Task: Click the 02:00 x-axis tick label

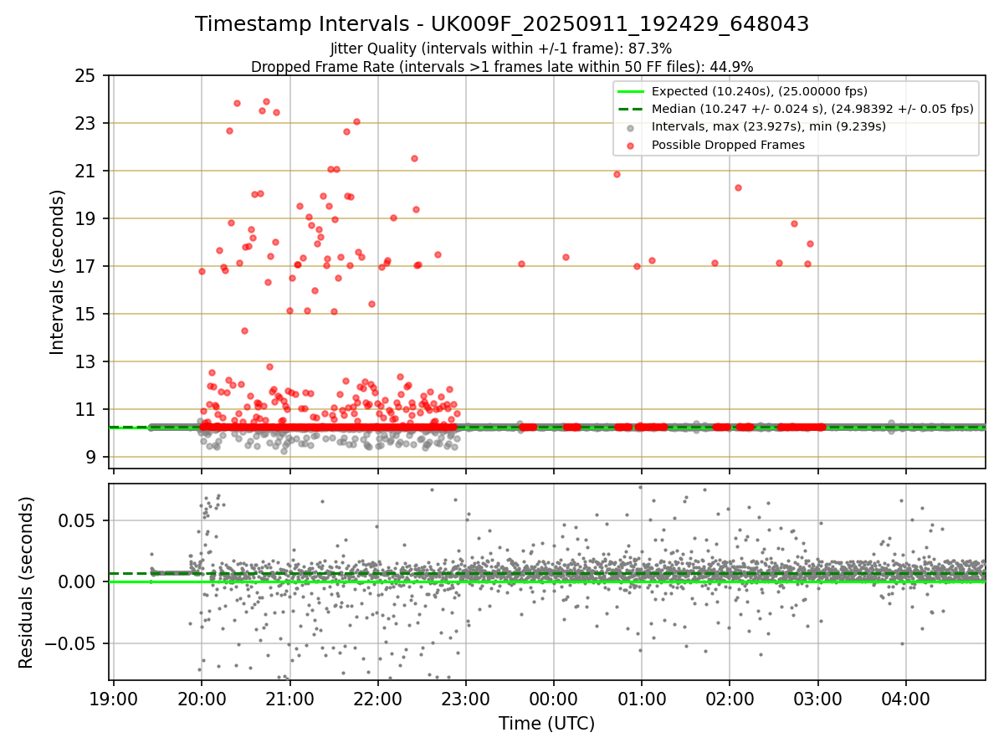Action: (x=730, y=698)
